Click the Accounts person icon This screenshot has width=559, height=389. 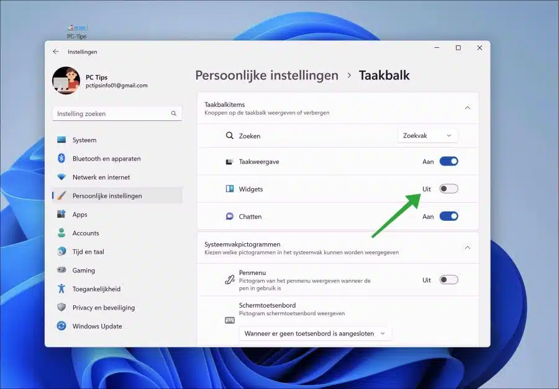click(x=61, y=233)
